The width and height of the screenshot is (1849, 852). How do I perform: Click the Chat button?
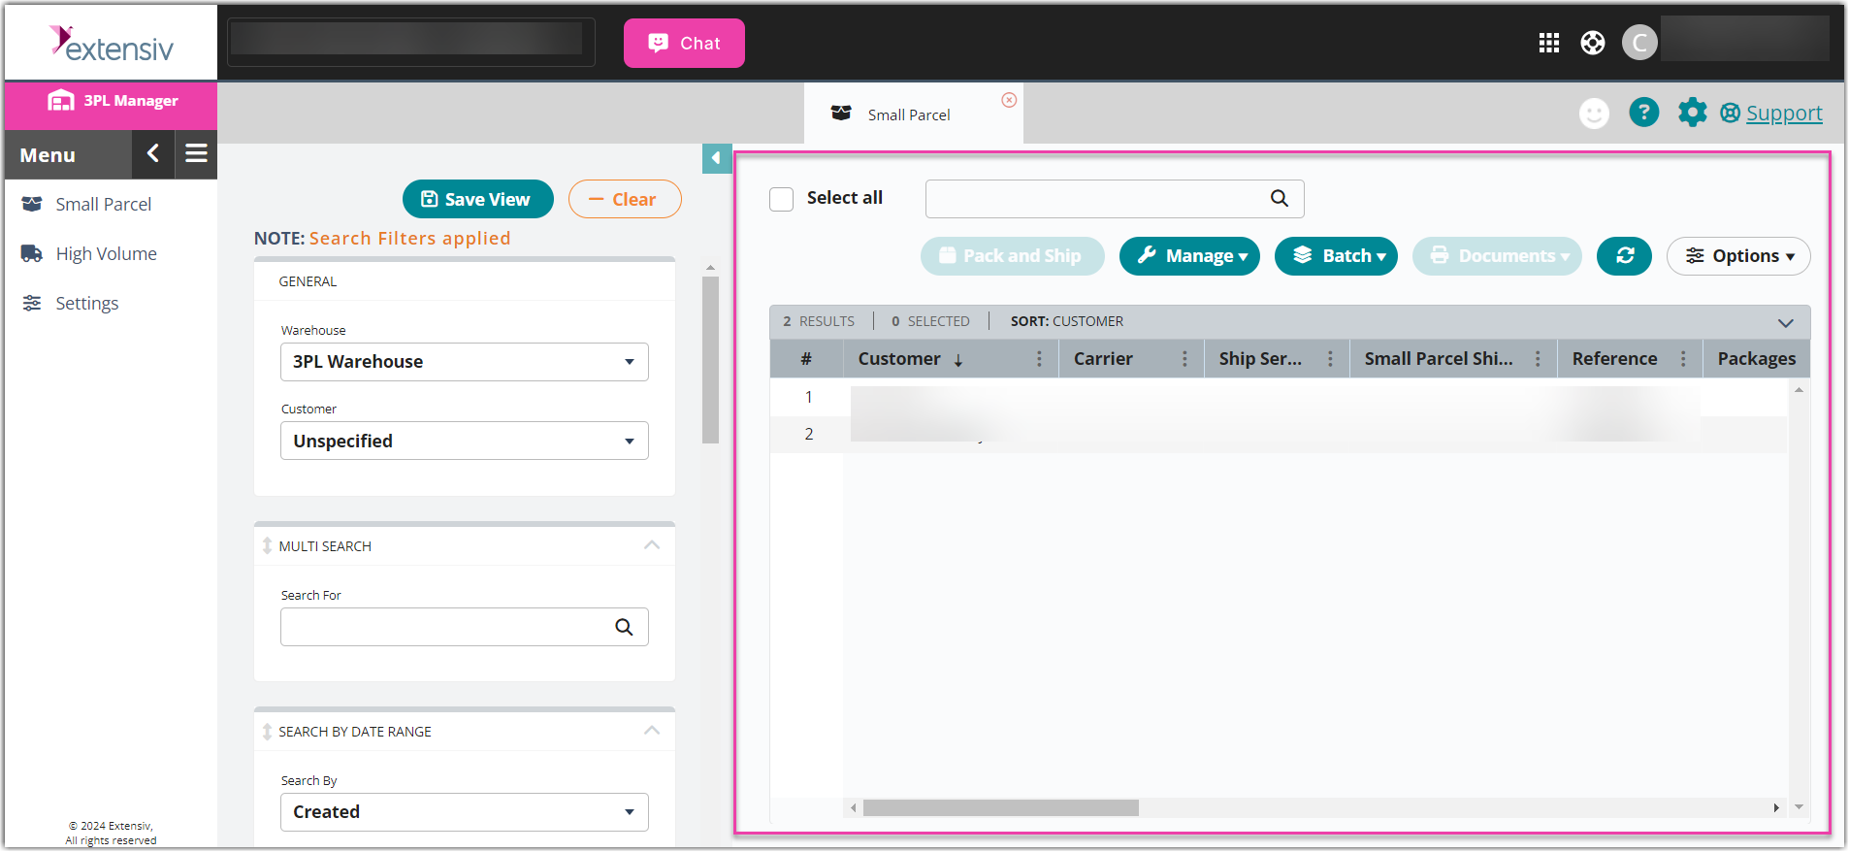684,44
